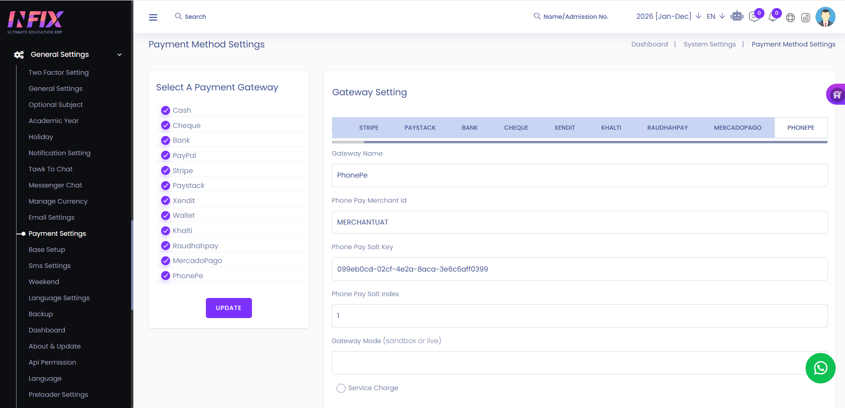Screen dimensions: 845x408
Task: Open the chat messages icon
Action: pyautogui.click(x=754, y=17)
